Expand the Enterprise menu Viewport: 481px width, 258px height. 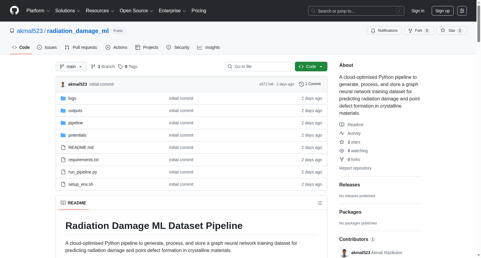(172, 11)
